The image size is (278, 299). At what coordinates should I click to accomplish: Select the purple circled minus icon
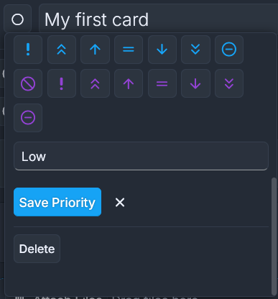pos(28,118)
